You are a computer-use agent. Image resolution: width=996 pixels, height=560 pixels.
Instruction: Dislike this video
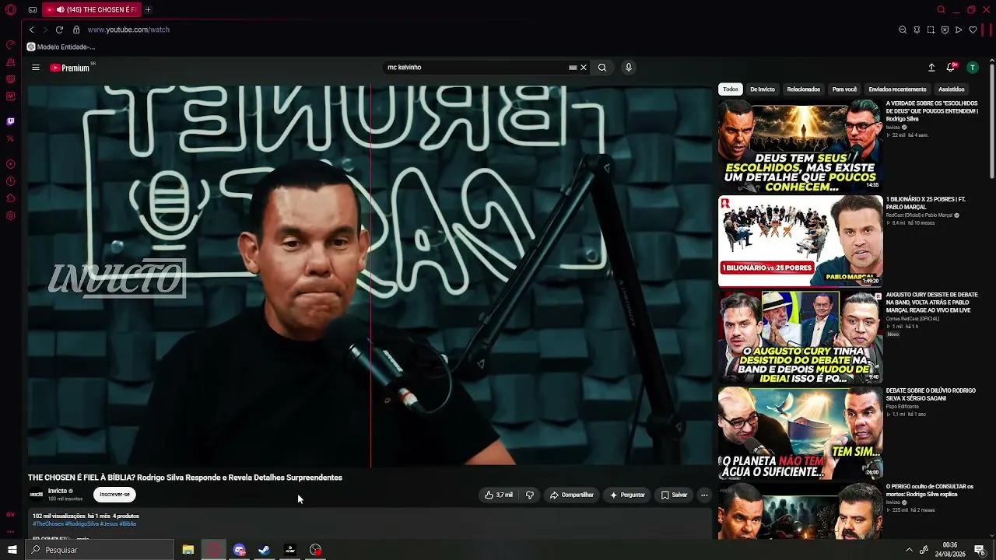click(530, 495)
